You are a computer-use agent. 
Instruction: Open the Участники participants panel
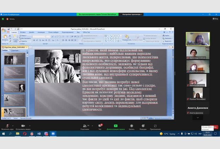point(85,126)
